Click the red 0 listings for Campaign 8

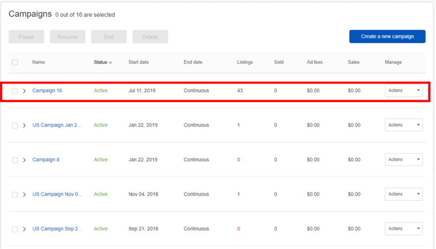[x=239, y=159]
